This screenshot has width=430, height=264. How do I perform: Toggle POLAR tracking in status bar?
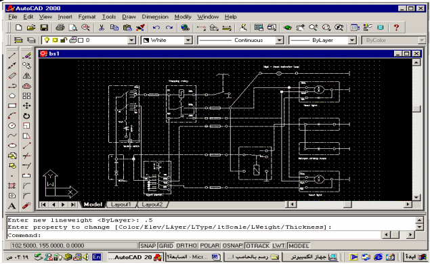coord(209,246)
